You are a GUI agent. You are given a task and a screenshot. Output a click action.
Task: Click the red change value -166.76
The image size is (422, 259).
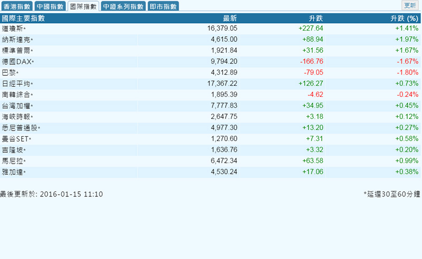[x=312, y=61]
